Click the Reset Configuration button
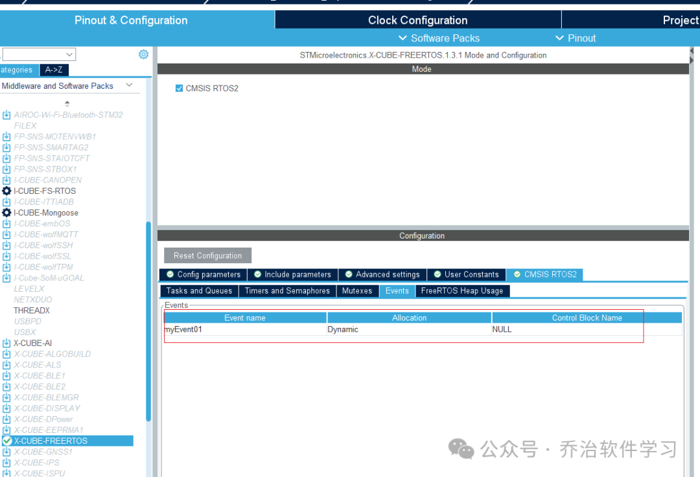Image resolution: width=700 pixels, height=477 pixels. [207, 256]
